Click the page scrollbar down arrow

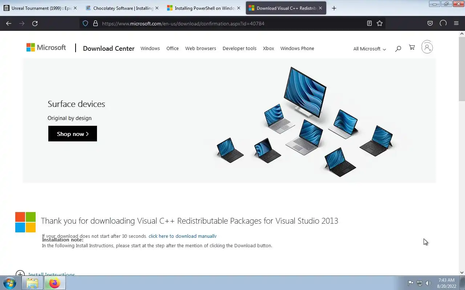pyautogui.click(x=462, y=273)
